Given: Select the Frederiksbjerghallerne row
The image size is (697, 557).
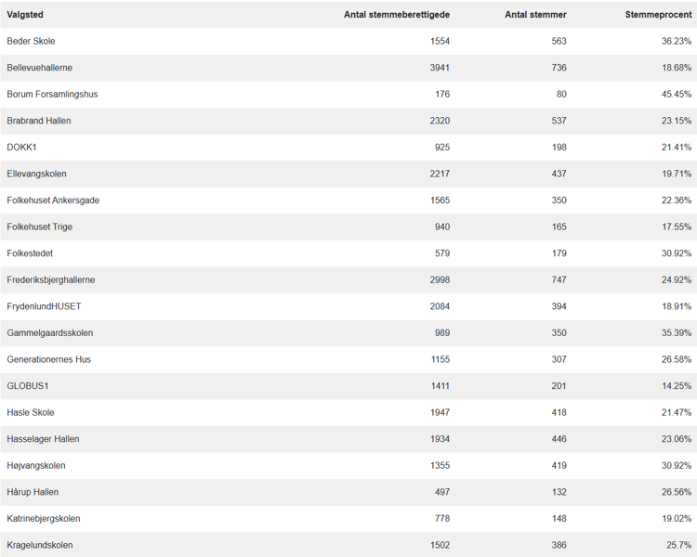Looking at the screenshot, I should tap(50, 279).
